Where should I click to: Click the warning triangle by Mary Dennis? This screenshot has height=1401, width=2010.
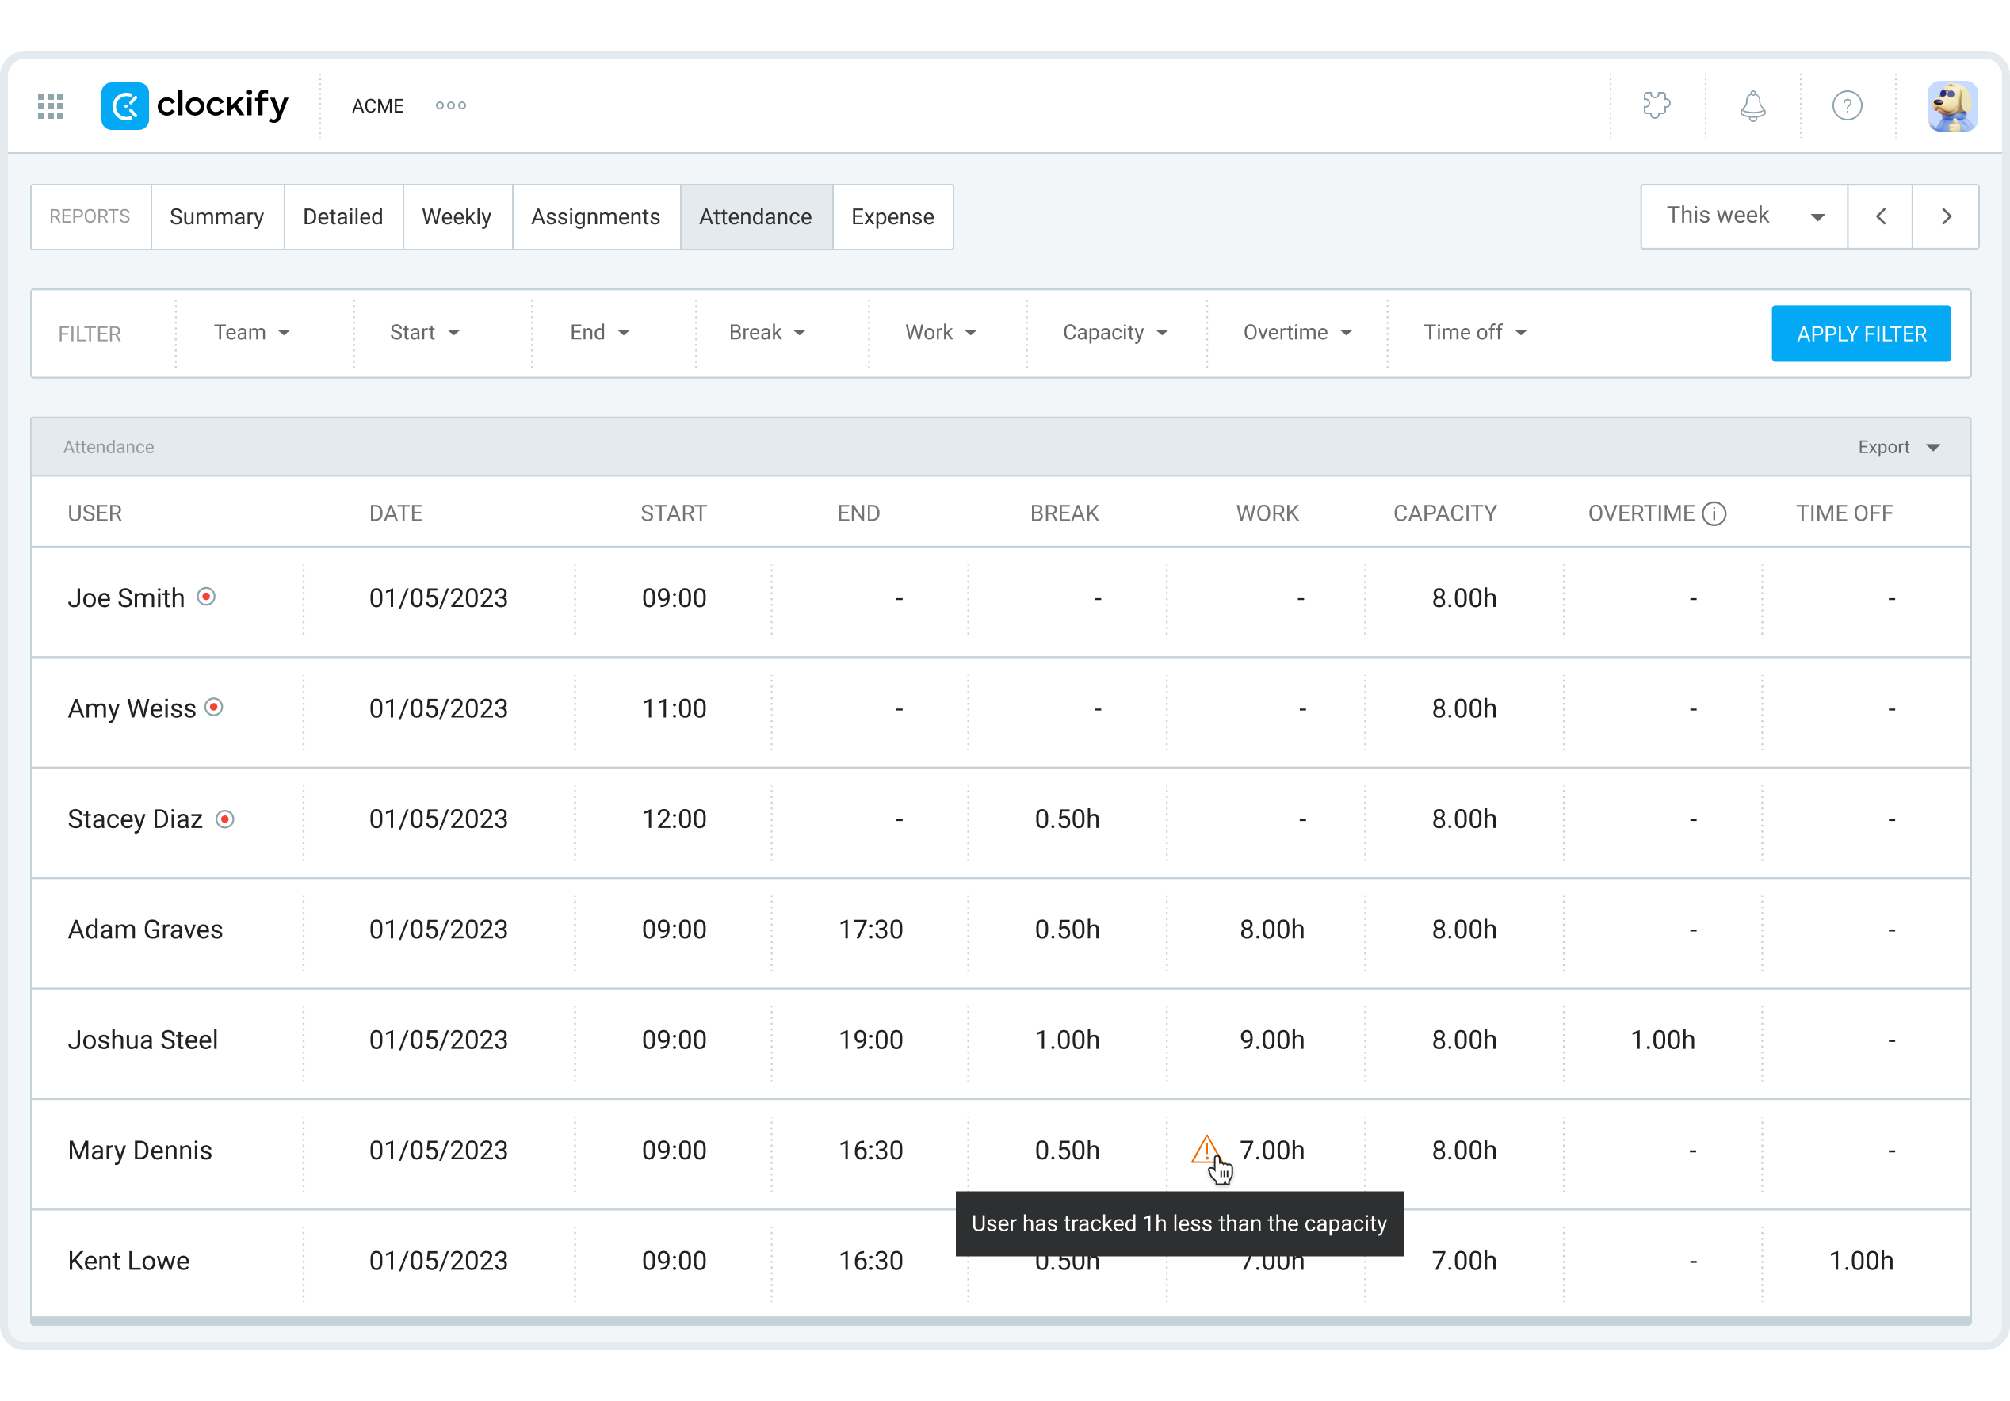pyautogui.click(x=1206, y=1148)
